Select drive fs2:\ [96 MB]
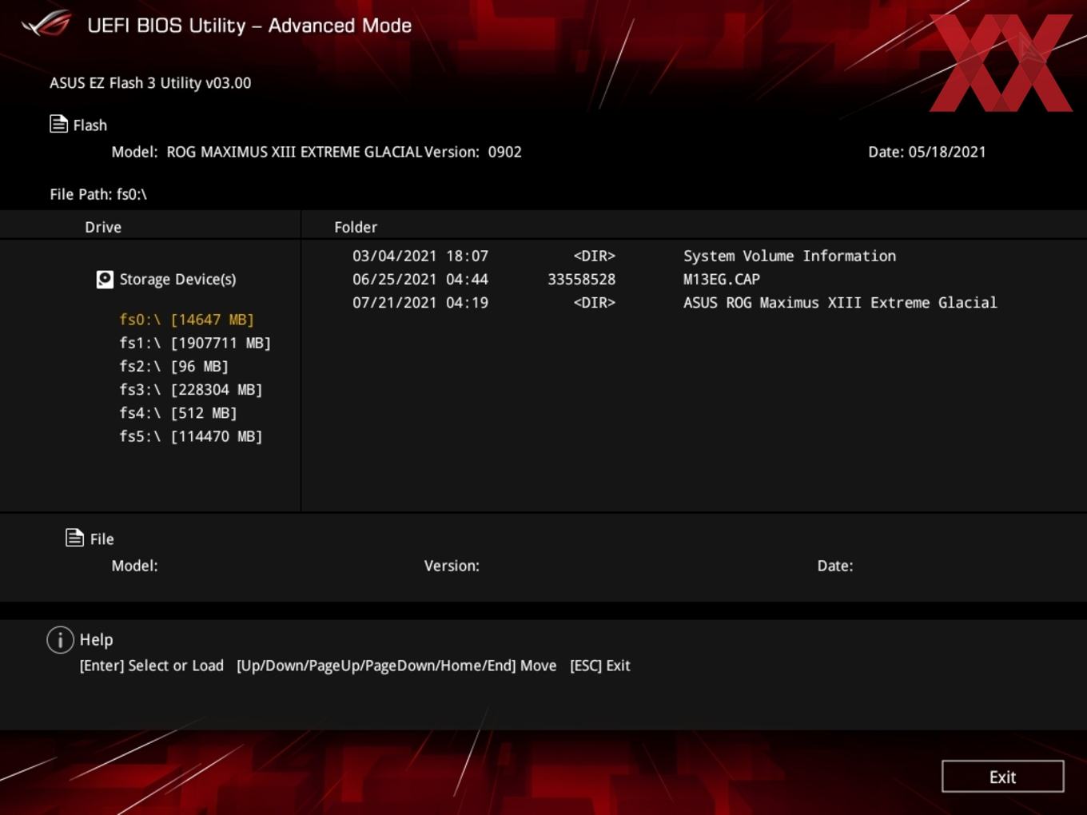1087x815 pixels. click(x=173, y=366)
